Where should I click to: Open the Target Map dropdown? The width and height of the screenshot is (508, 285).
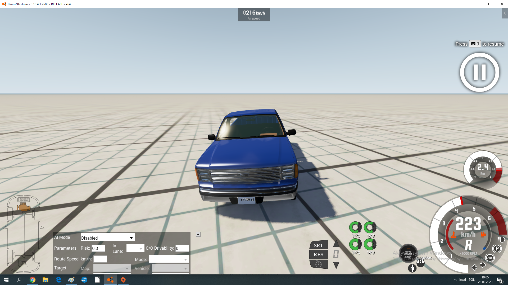point(112,268)
